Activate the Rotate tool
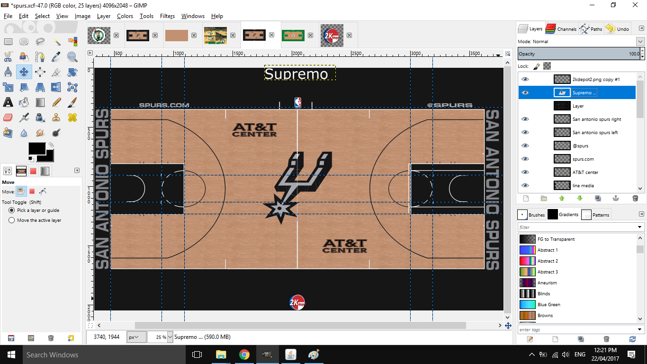This screenshot has width=647, height=364. (x=72, y=72)
